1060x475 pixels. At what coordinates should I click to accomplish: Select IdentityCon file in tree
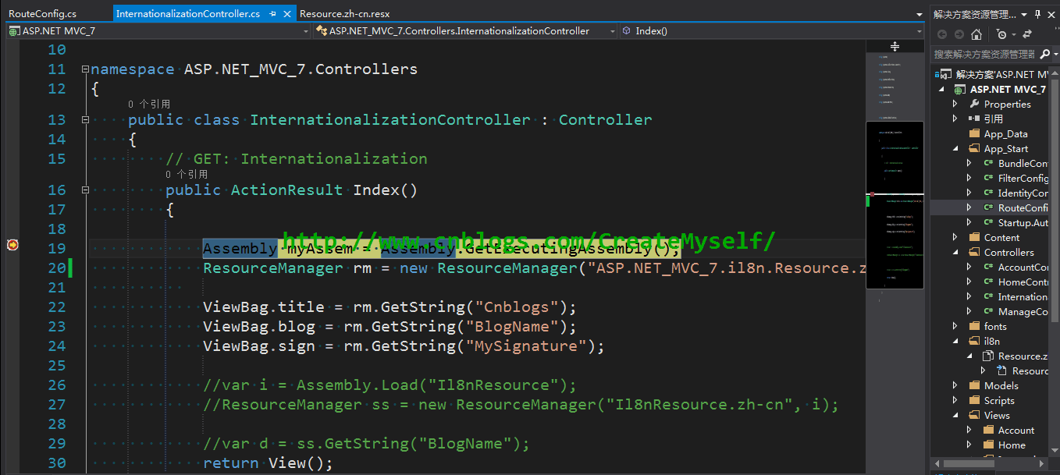(1023, 193)
